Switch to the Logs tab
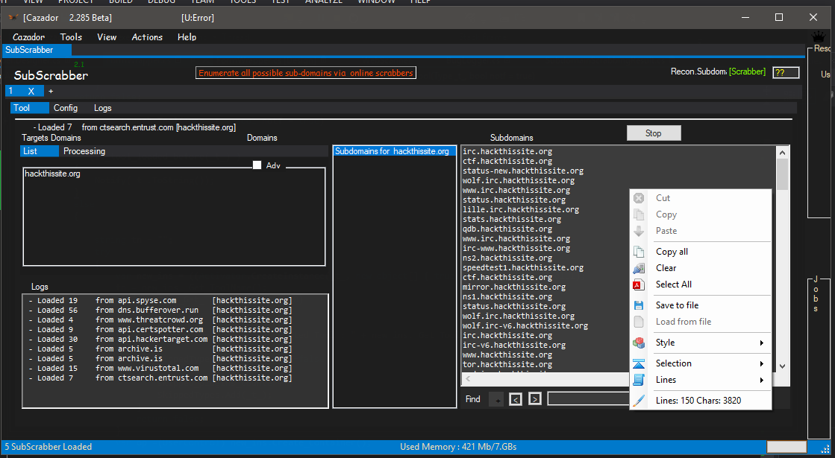The height and width of the screenshot is (458, 835). click(x=103, y=108)
